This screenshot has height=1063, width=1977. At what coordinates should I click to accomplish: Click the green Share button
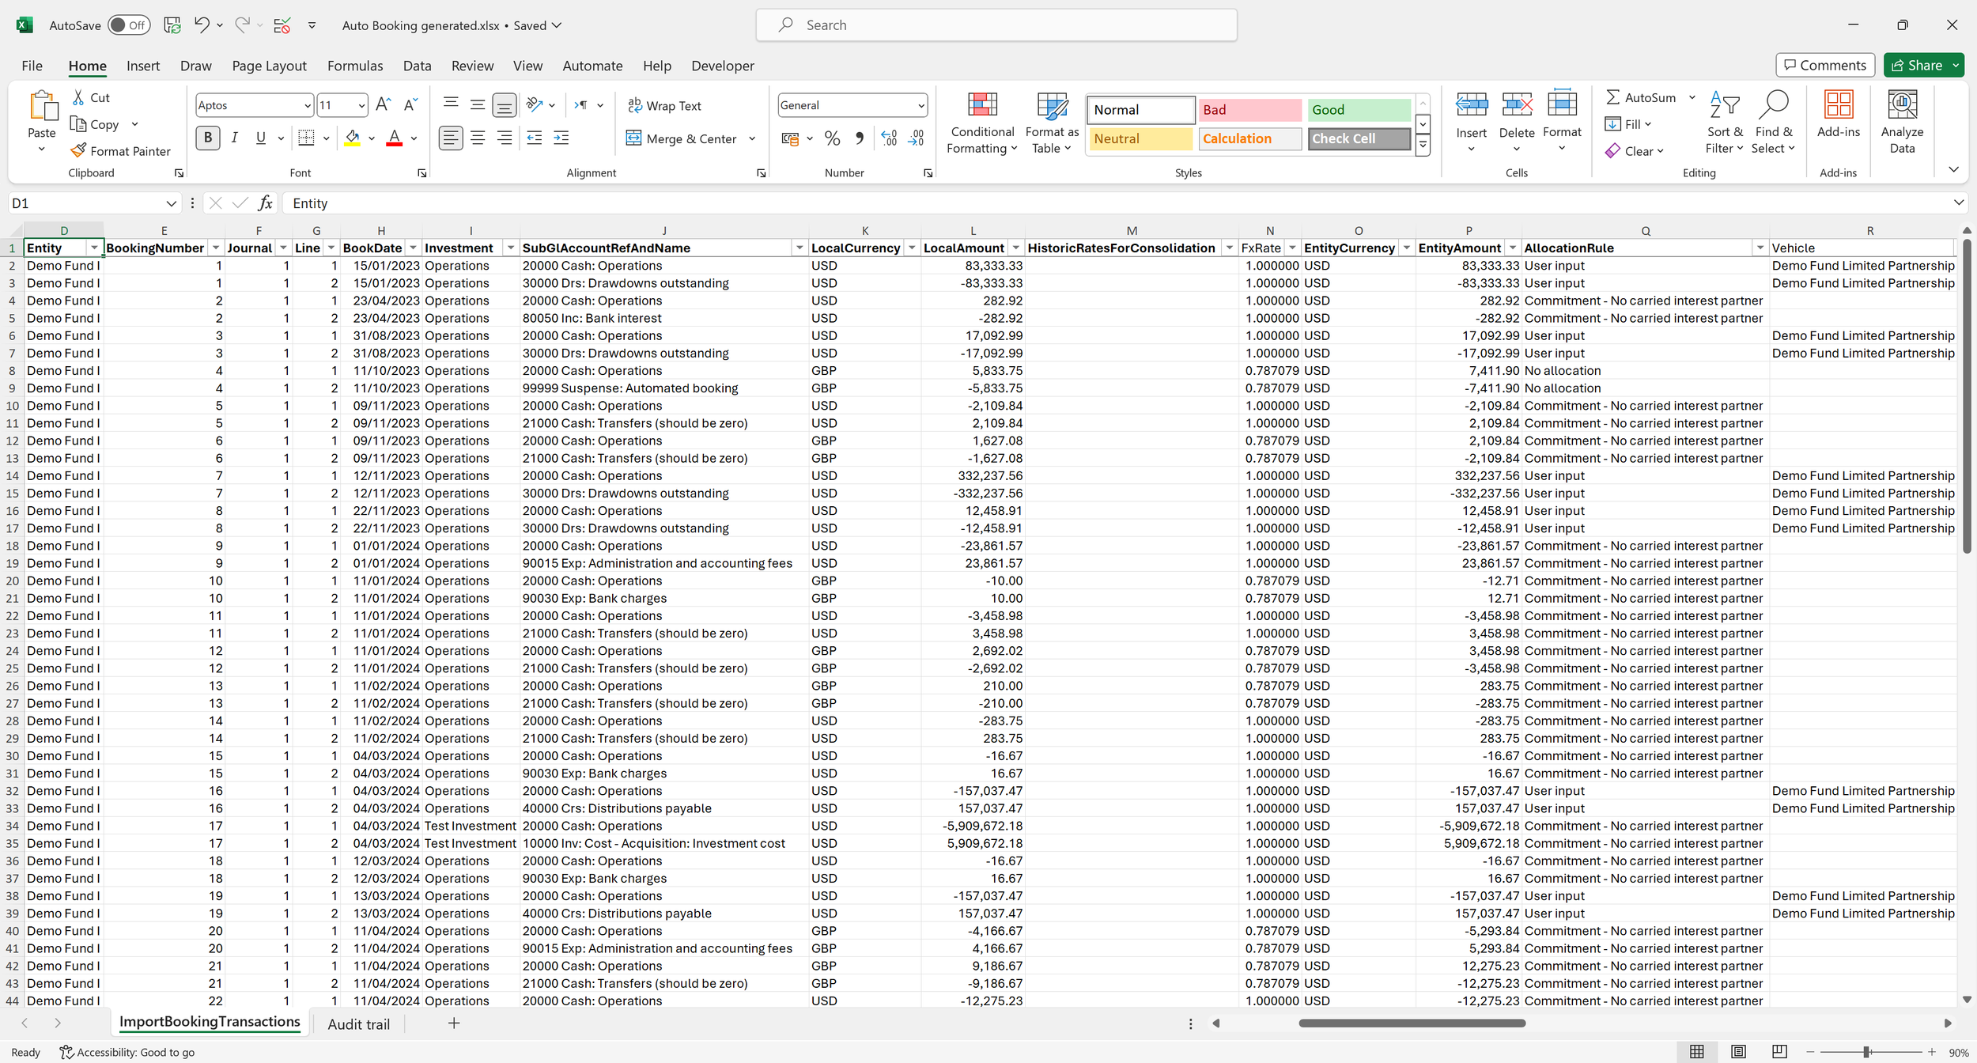[1916, 66]
